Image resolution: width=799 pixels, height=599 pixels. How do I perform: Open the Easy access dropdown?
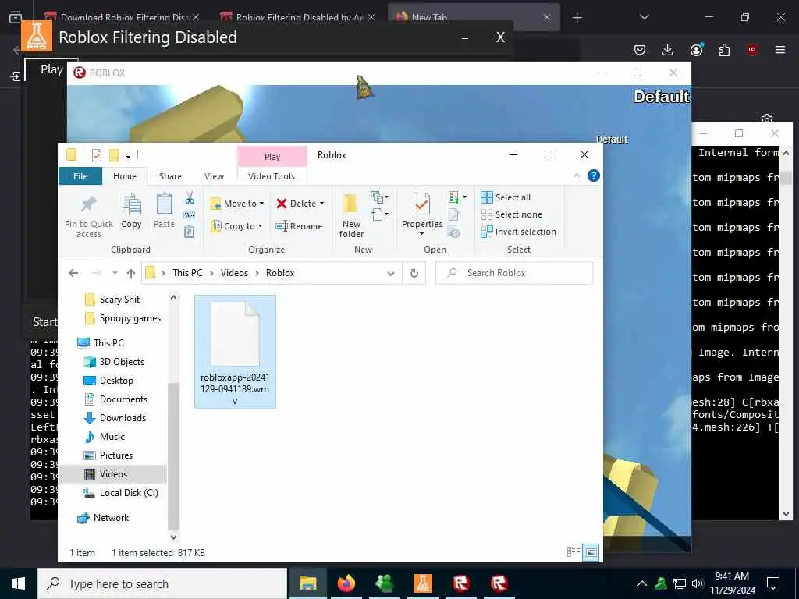coord(380,214)
